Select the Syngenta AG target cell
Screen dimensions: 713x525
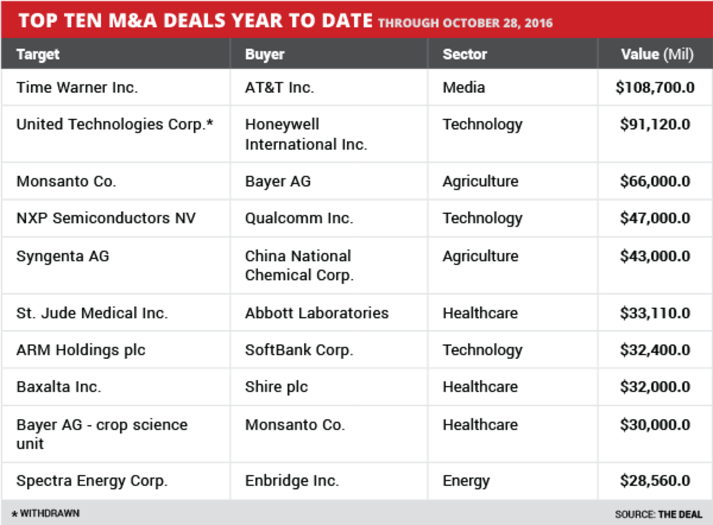tap(63, 256)
